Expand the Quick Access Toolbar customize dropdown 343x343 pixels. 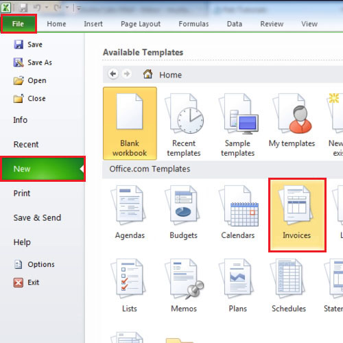click(x=79, y=8)
